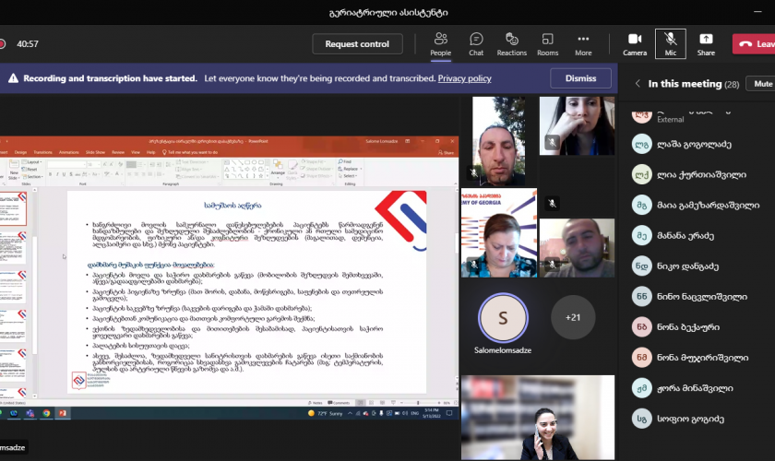
Task: Open the Slide Show tab in PowerPoint
Action: (95, 151)
